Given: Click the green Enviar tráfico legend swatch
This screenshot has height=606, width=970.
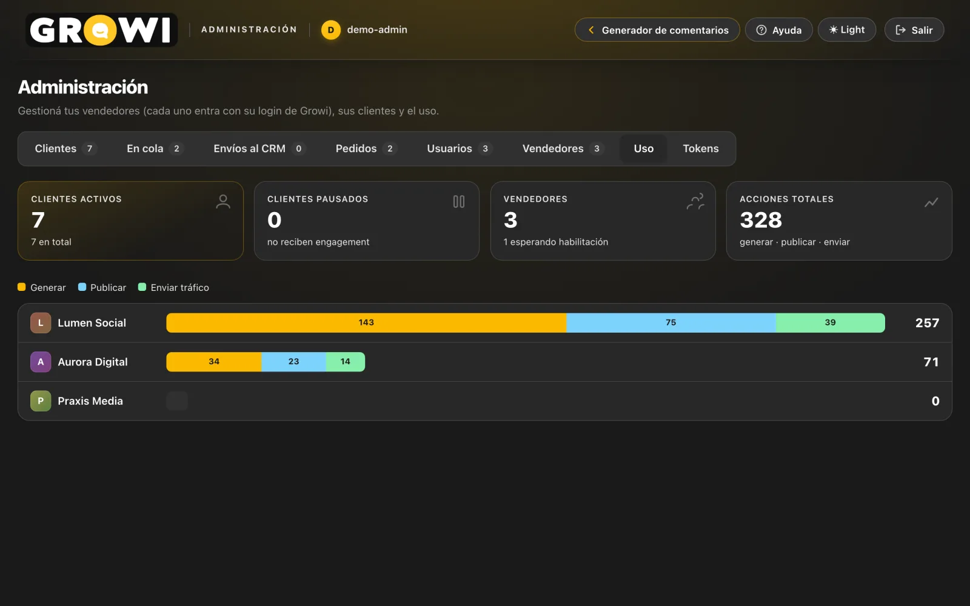Looking at the screenshot, I should coord(142,287).
